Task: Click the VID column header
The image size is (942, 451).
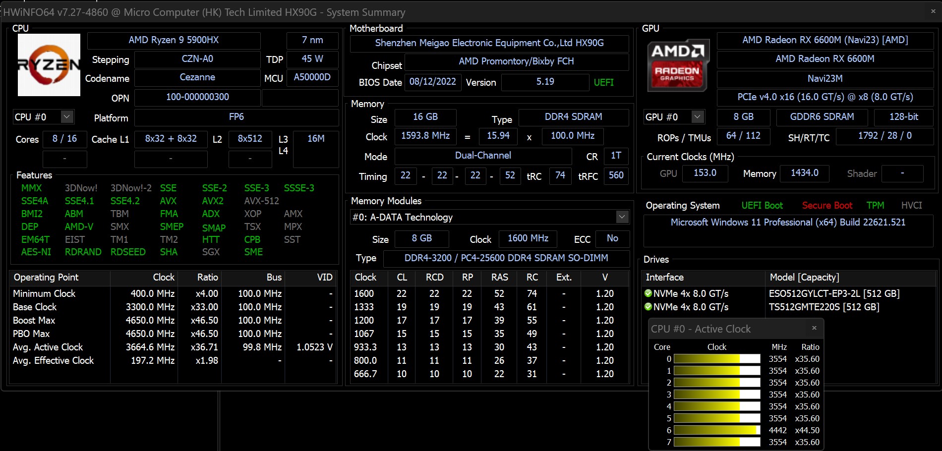Action: coord(311,278)
